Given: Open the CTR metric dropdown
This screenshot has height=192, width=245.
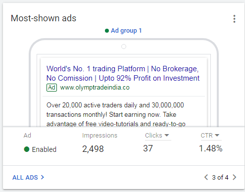Looking at the screenshot, I should pyautogui.click(x=211, y=136).
